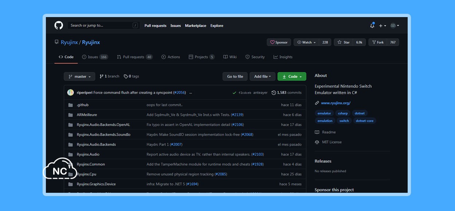Open Marketplace in the top navigation
The width and height of the screenshot is (455, 211).
(195, 26)
